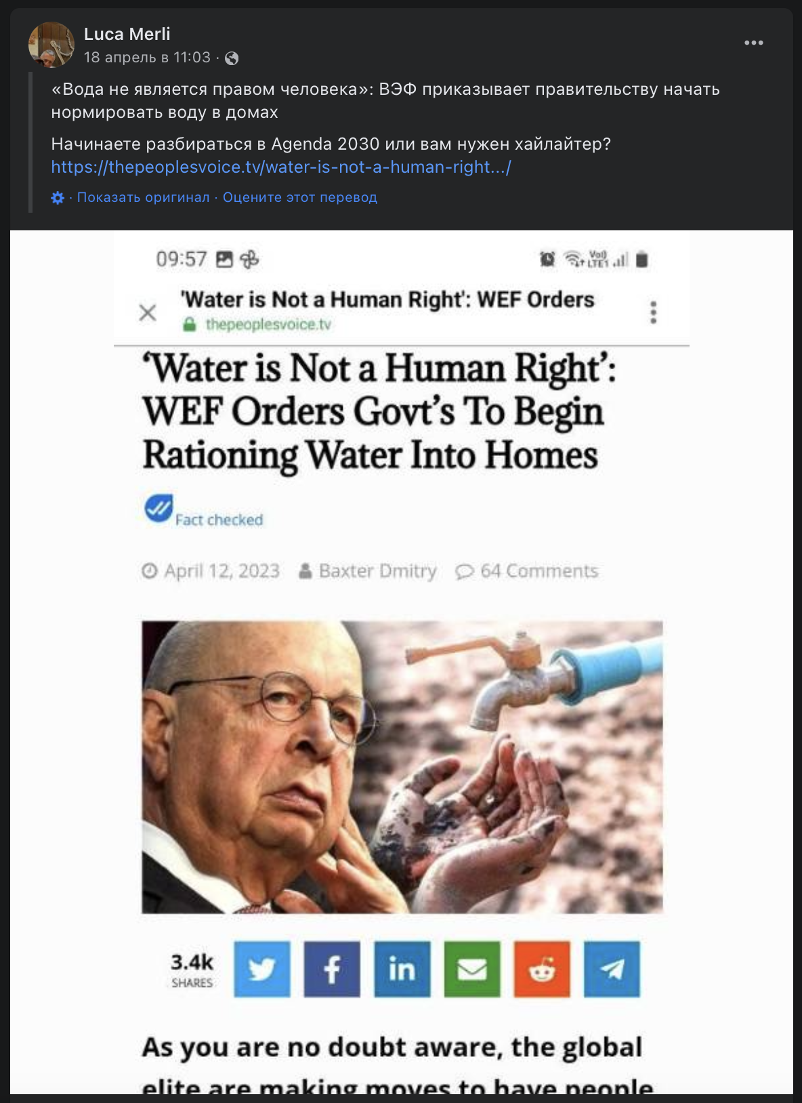Viewport: 802px width, 1103px height.
Task: Click Показать оригинал to show original text
Action: coord(143,197)
